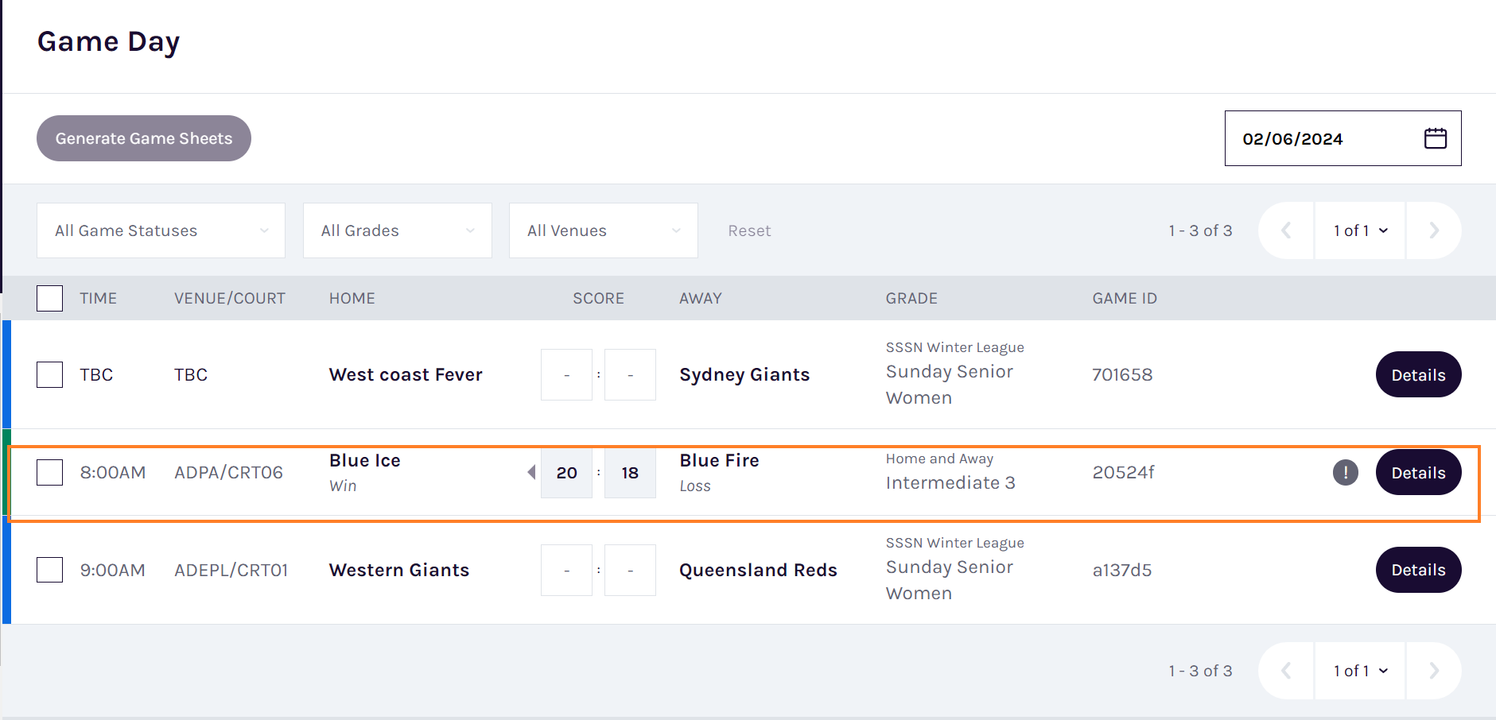Open the All Venues dropdown
Viewport: 1496px width, 720px height.
(602, 230)
